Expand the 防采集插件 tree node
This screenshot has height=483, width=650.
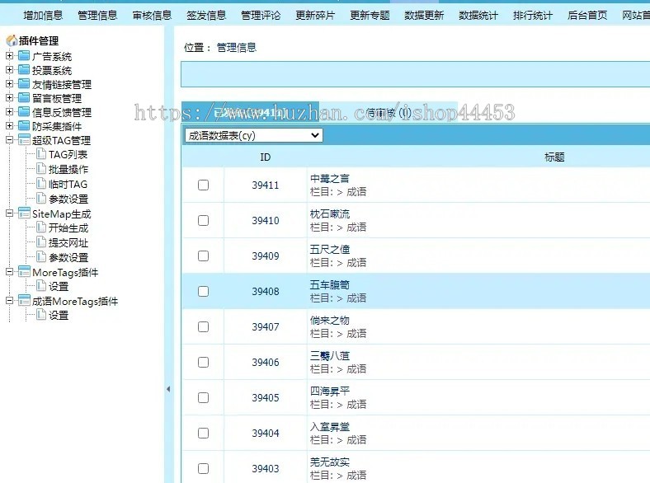[9, 125]
